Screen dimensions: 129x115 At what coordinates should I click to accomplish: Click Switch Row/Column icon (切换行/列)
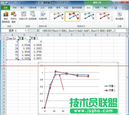pyautogui.click(x=23, y=16)
